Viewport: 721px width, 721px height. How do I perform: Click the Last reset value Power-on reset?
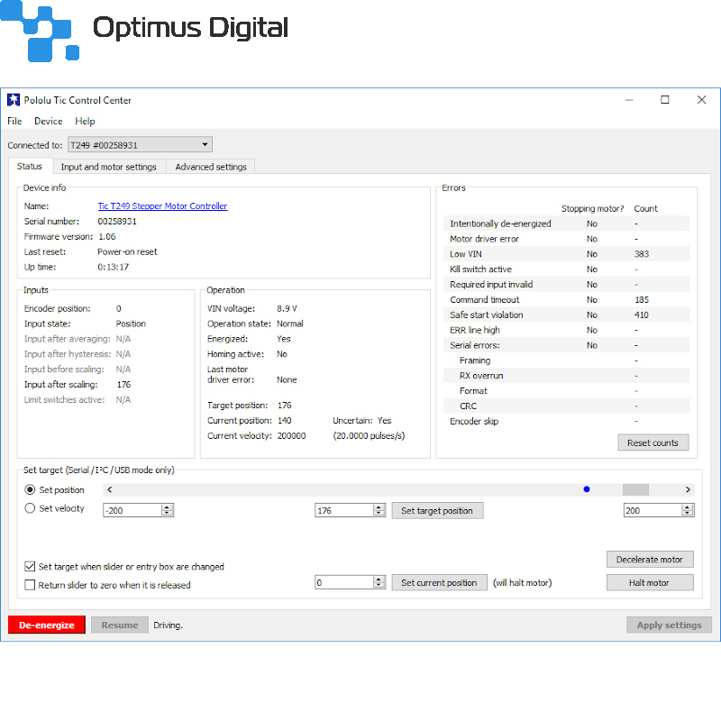point(127,251)
